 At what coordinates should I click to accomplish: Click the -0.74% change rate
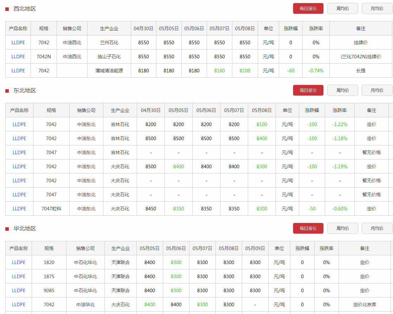(316, 71)
